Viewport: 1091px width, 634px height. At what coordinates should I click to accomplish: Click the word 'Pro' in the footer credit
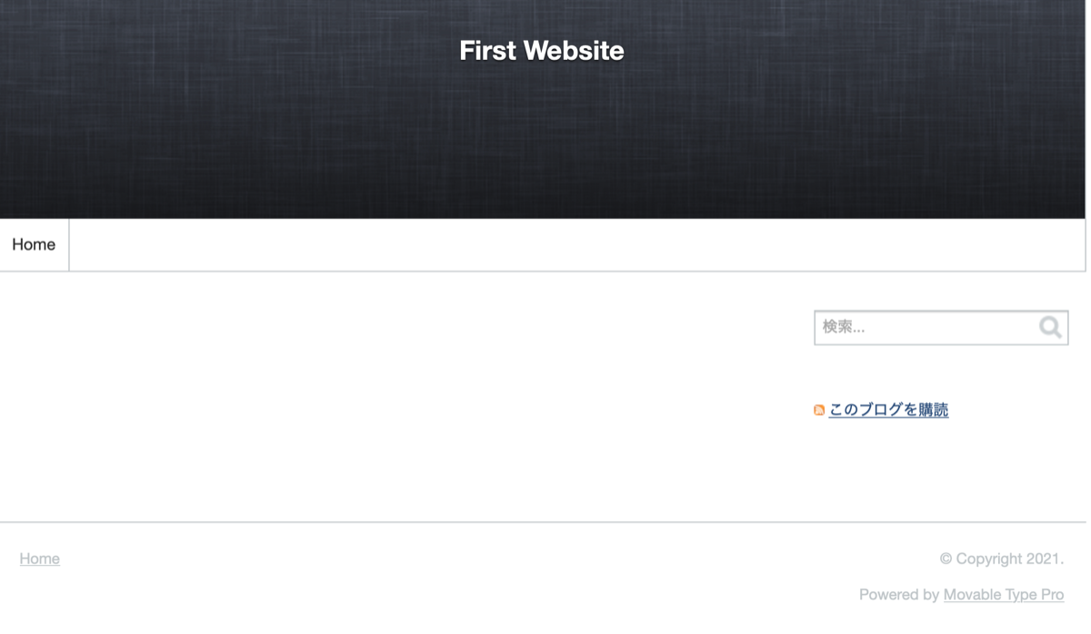coord(1053,594)
